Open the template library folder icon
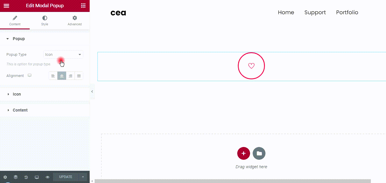 [259, 153]
